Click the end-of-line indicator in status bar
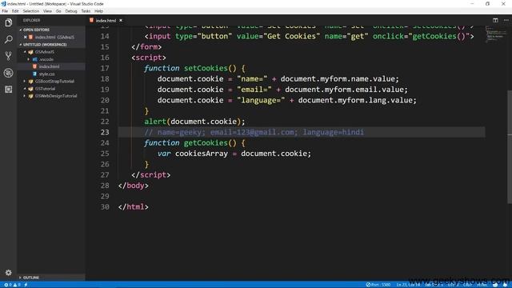512x288 pixels. [467, 285]
